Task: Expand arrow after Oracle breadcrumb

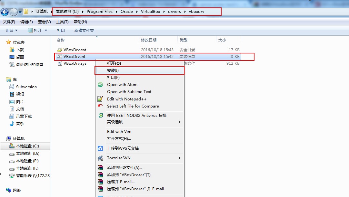Action: [x=137, y=12]
